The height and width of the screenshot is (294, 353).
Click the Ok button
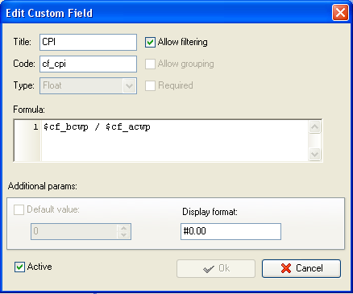tap(216, 268)
